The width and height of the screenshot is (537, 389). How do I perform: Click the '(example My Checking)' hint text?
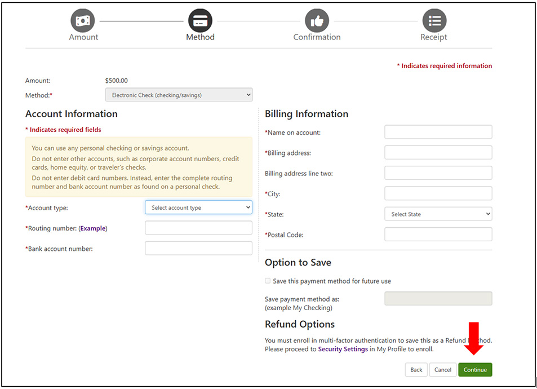pyautogui.click(x=298, y=308)
